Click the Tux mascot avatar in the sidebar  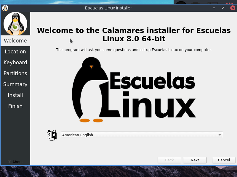[x=15, y=23]
